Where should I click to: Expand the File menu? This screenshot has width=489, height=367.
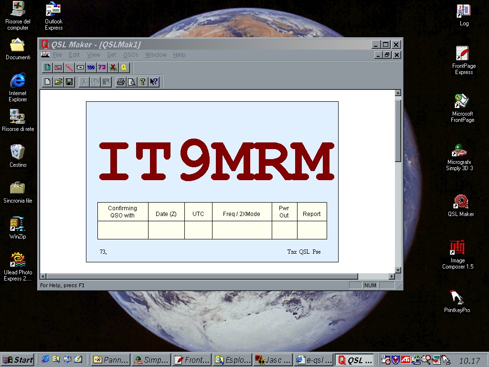(x=57, y=55)
